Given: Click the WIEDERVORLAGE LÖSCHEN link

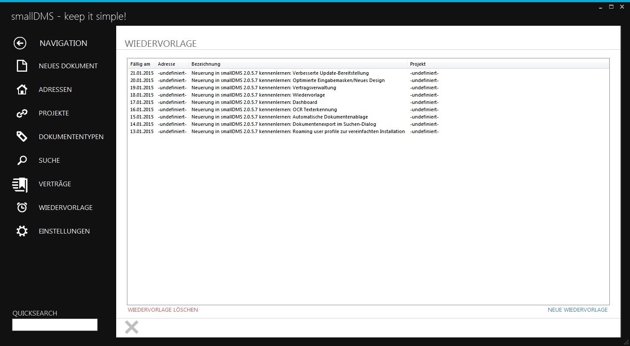Looking at the screenshot, I should tap(163, 310).
